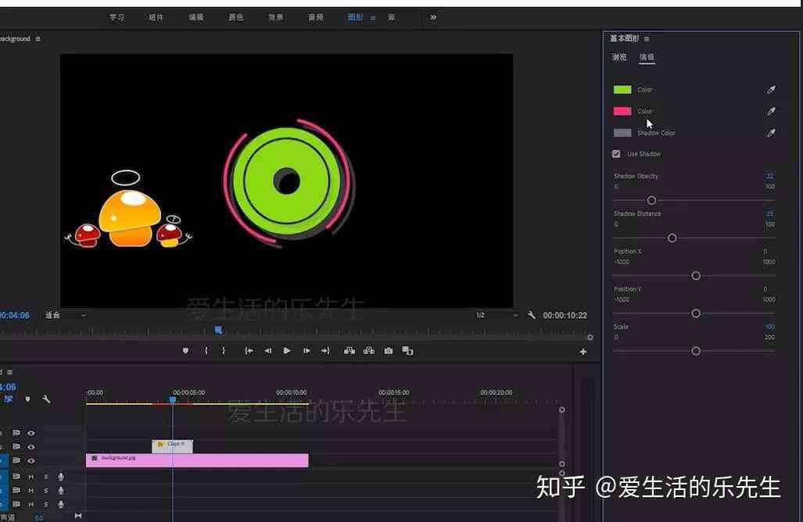Select the background.jpg clip in timeline
The width and height of the screenshot is (803, 522).
click(197, 460)
